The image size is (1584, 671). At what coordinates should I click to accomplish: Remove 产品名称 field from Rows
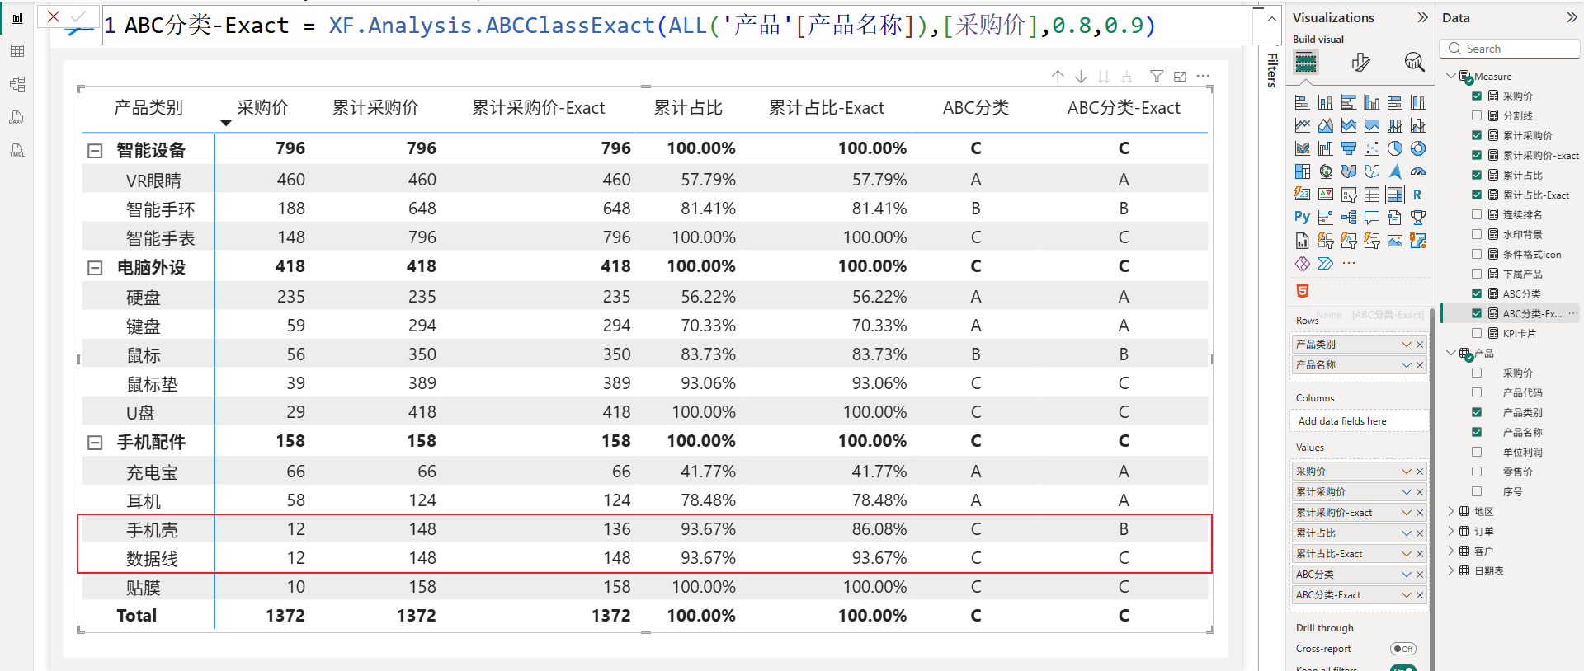[1420, 365]
